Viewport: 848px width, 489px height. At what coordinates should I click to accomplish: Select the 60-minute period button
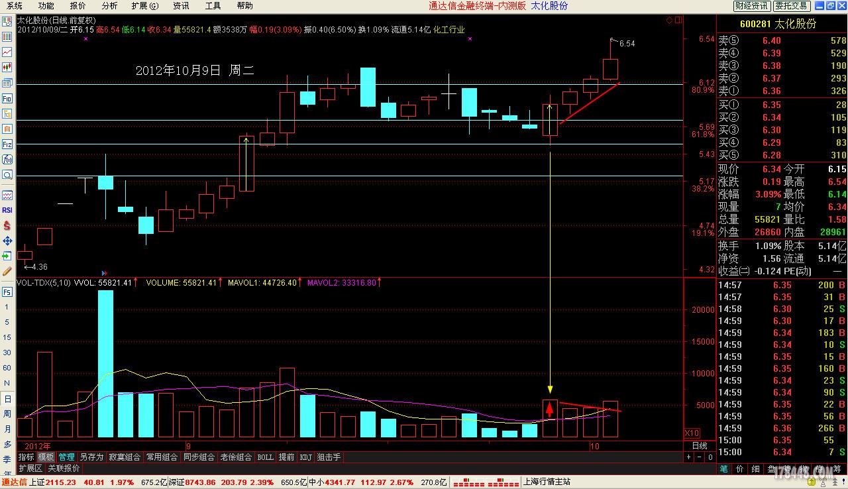pos(7,368)
